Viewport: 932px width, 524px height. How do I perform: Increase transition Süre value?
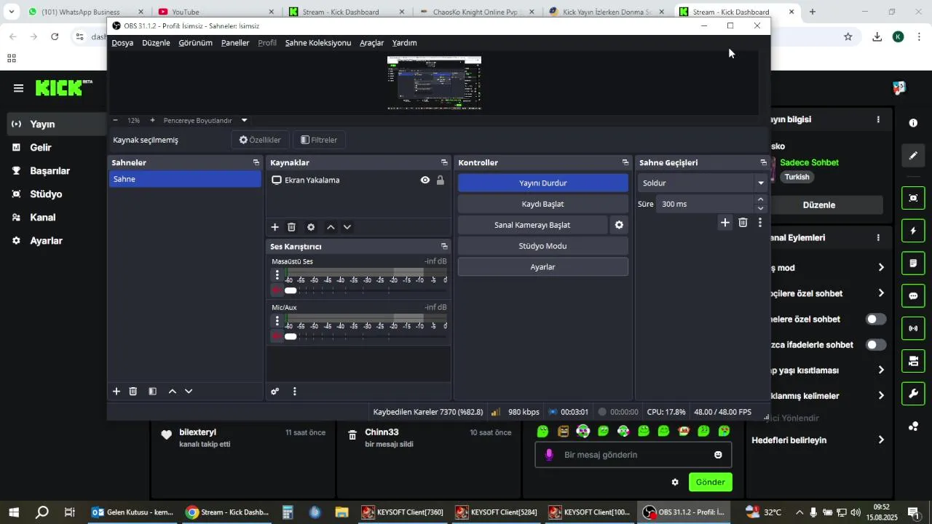761,199
